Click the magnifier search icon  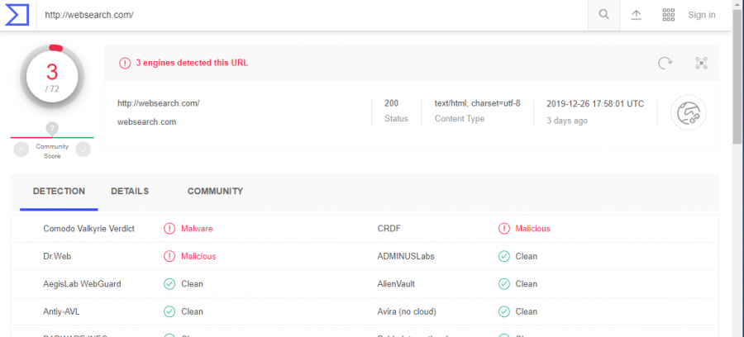(603, 15)
